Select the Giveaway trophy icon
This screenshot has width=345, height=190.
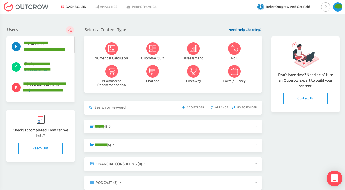click(193, 71)
